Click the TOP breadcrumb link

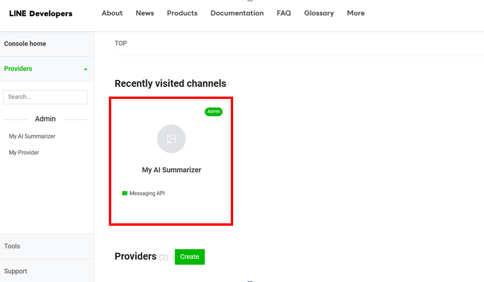pos(121,43)
